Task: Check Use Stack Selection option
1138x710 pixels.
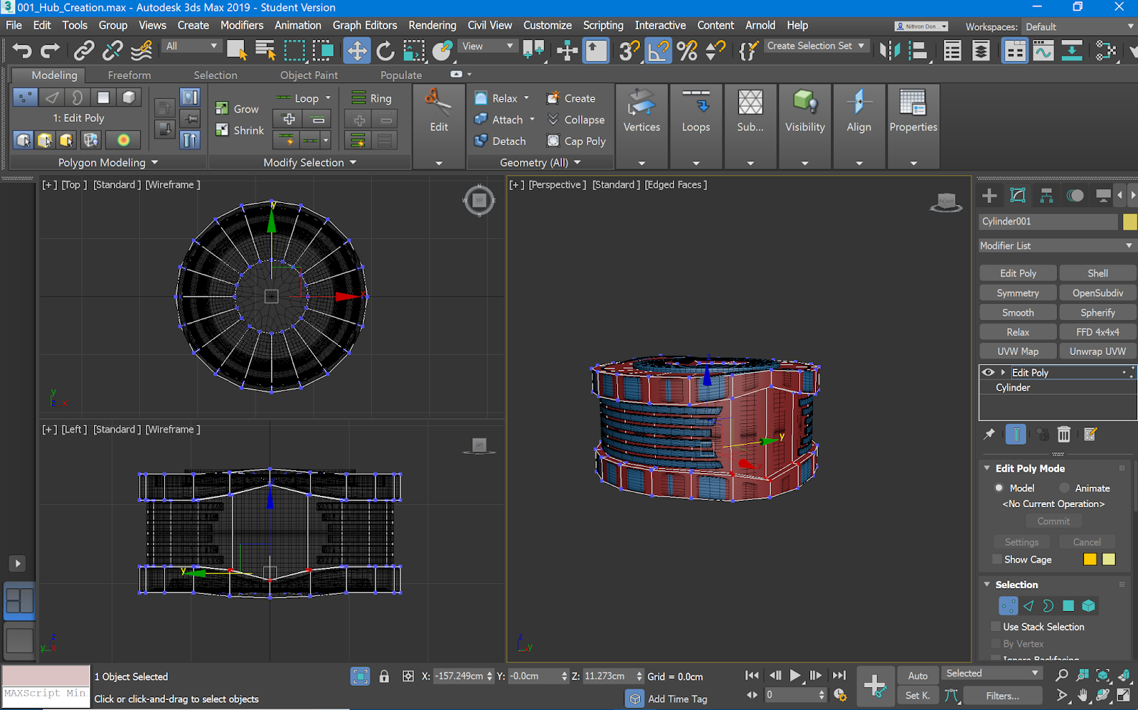Action: coord(996,627)
